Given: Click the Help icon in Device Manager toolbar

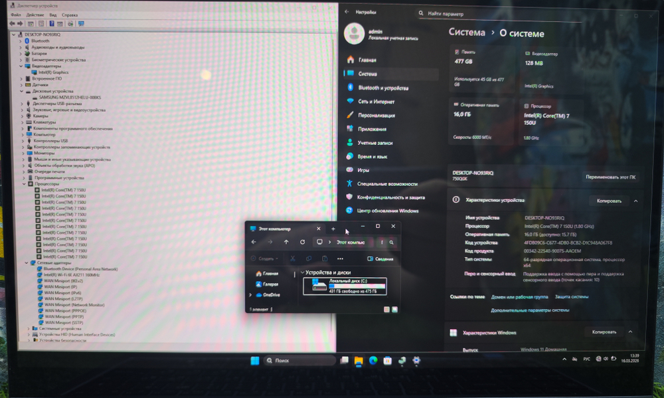Looking at the screenshot, I should [52, 24].
